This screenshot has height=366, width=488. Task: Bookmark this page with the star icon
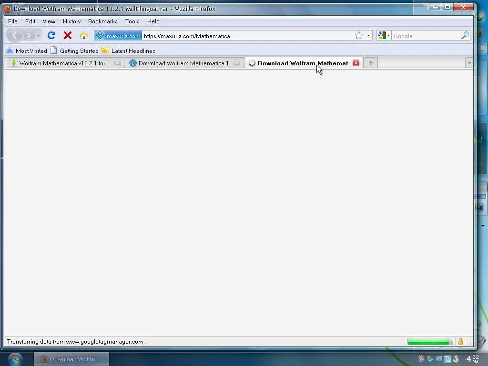click(x=359, y=35)
